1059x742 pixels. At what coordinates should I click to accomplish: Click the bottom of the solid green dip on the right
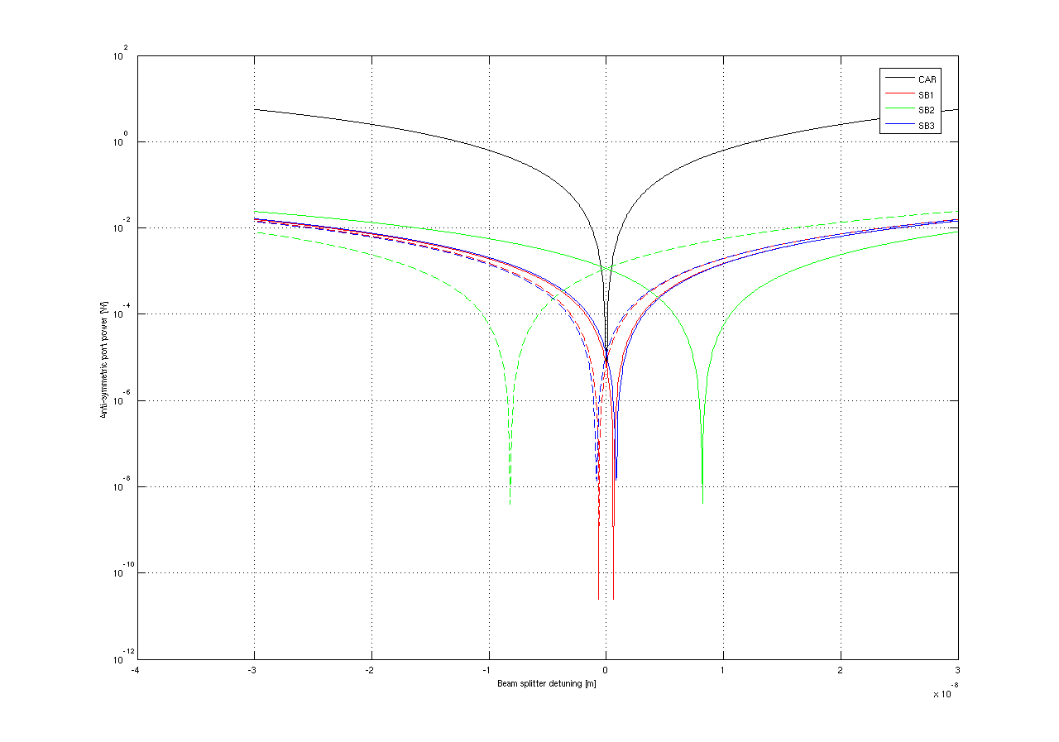[702, 501]
